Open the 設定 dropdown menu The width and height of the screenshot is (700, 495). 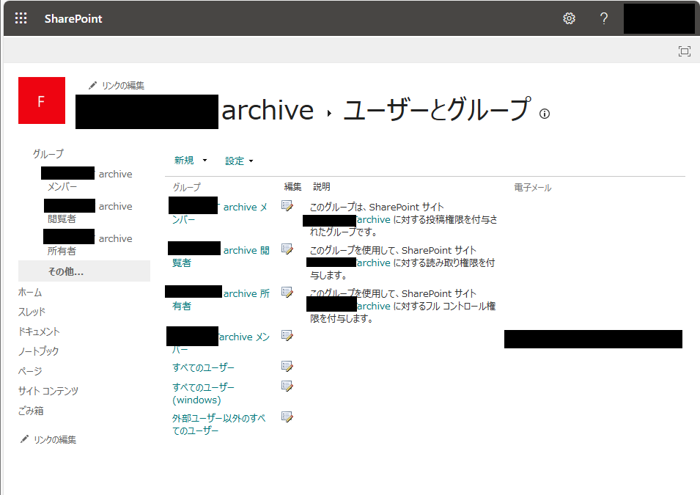[x=239, y=161]
